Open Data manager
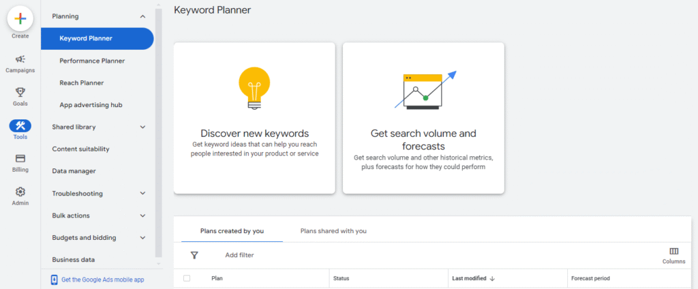Image resolution: width=698 pixels, height=289 pixels. (x=74, y=171)
